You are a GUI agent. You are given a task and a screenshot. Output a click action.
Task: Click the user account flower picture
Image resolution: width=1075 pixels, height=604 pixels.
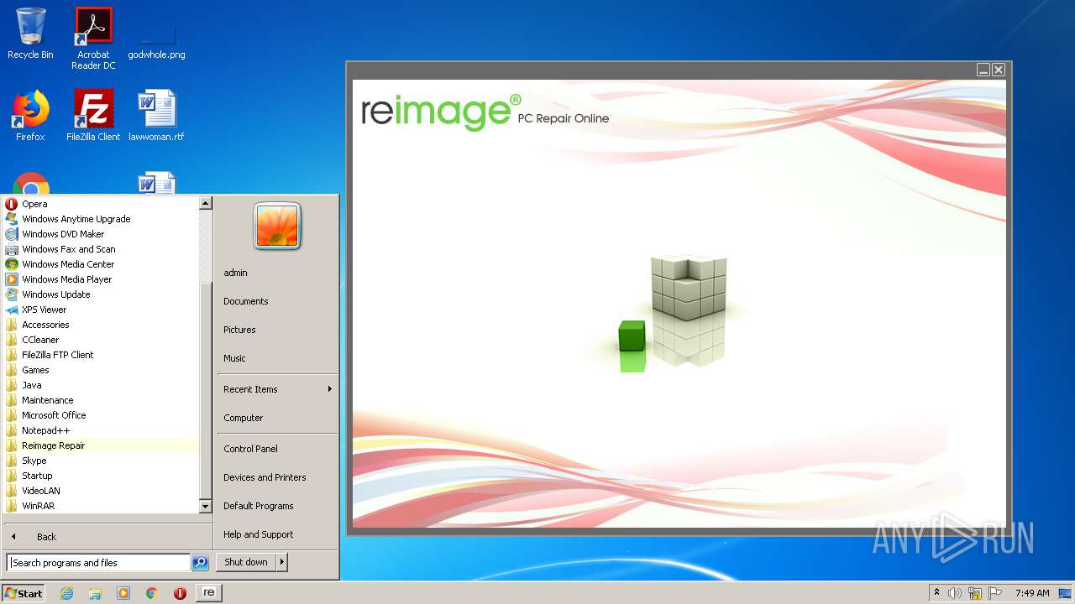[277, 226]
